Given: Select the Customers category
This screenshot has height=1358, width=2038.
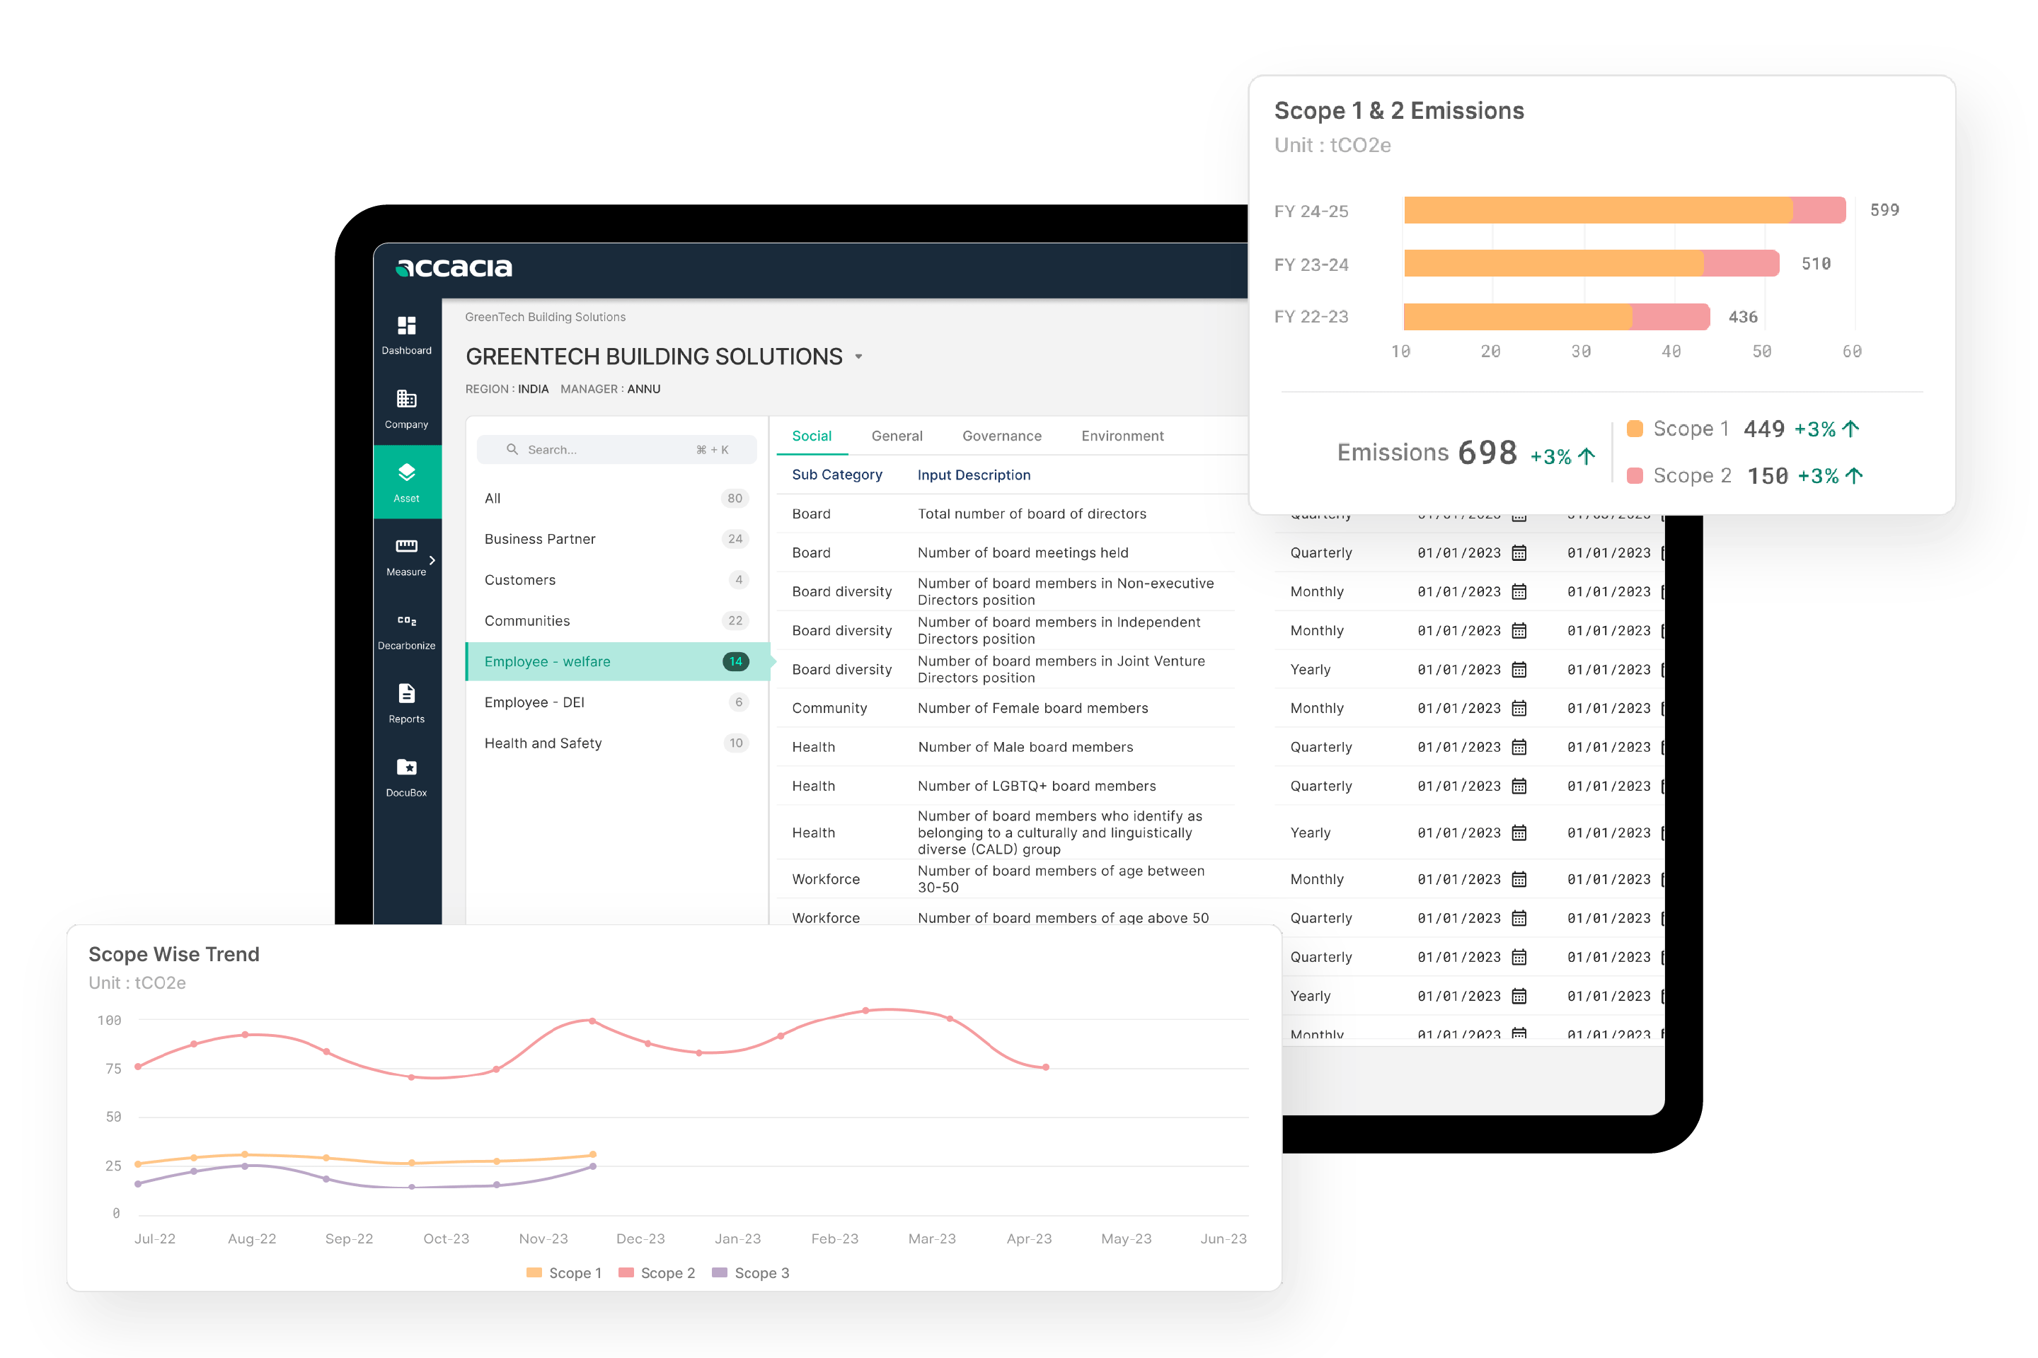Looking at the screenshot, I should [x=617, y=579].
